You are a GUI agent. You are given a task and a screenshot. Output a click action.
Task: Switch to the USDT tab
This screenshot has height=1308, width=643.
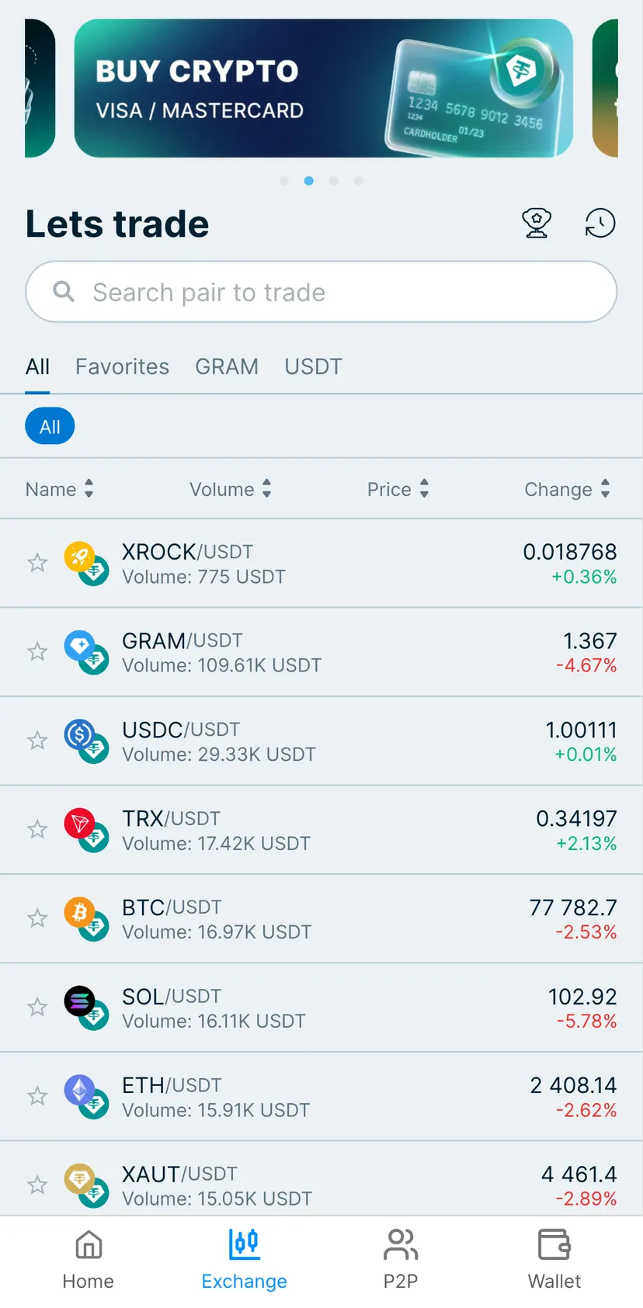click(313, 366)
